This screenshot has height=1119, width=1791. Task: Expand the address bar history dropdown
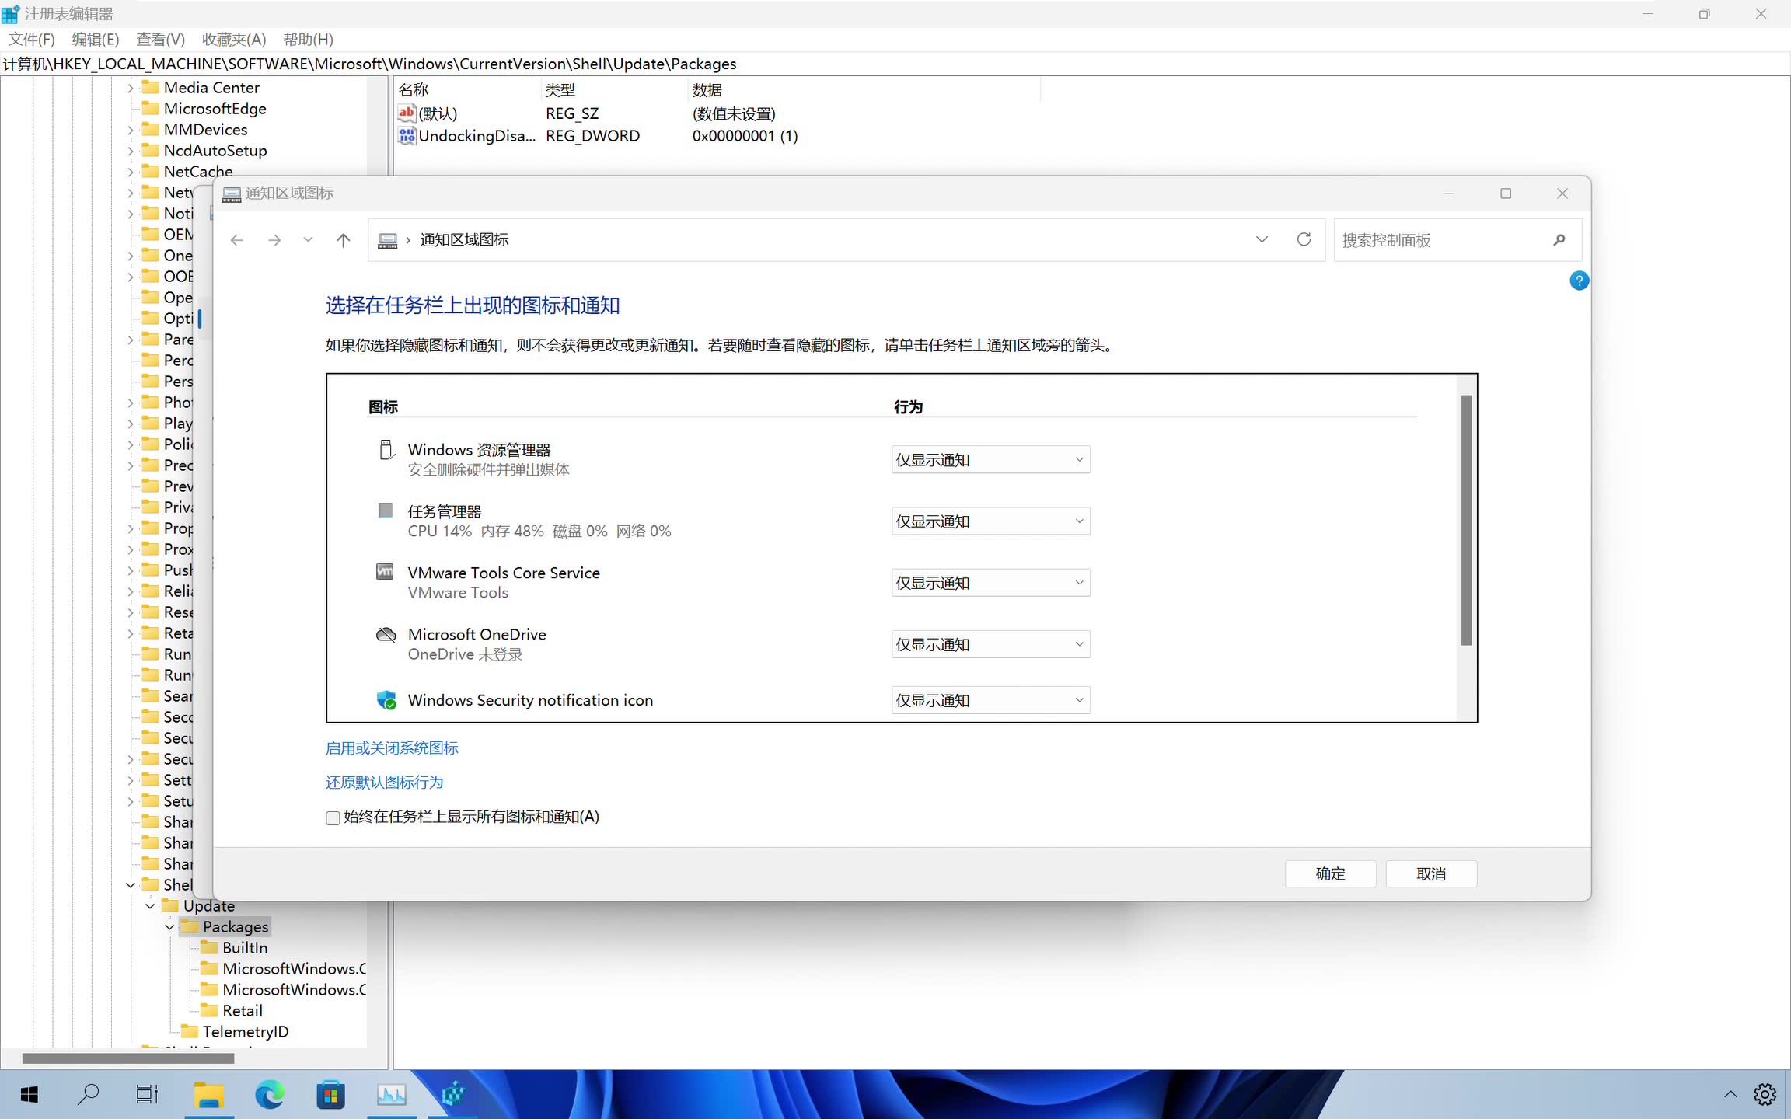[x=1262, y=239]
